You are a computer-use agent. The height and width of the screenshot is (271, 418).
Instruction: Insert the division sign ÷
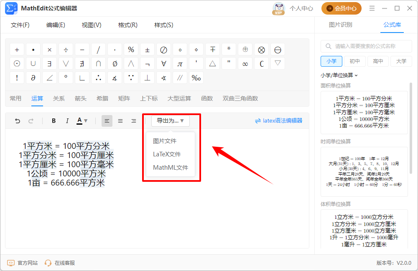66,50
